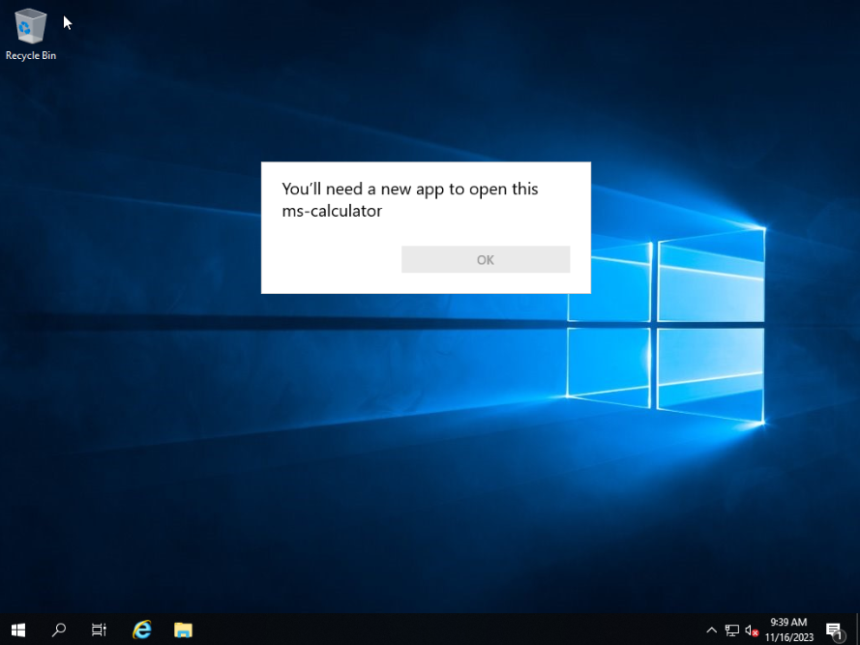Click the muted volume tray icon
Viewport: 860px width, 645px height.
752,630
